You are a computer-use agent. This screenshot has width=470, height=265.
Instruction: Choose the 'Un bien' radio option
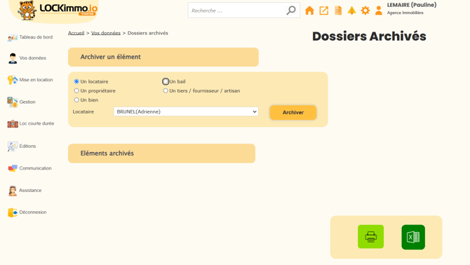[x=76, y=100]
